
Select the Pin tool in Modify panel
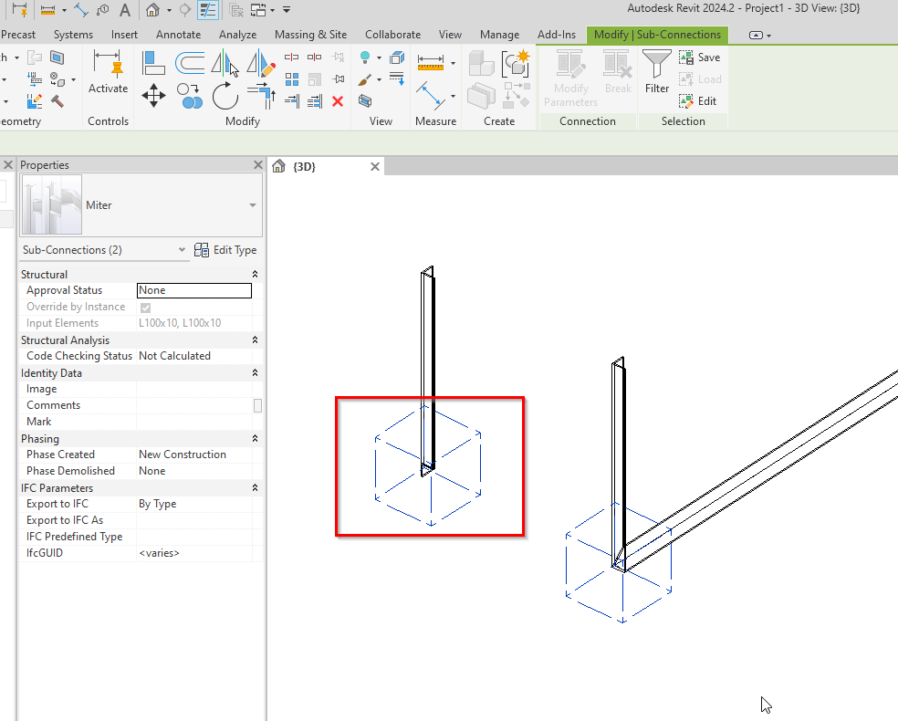point(339,79)
